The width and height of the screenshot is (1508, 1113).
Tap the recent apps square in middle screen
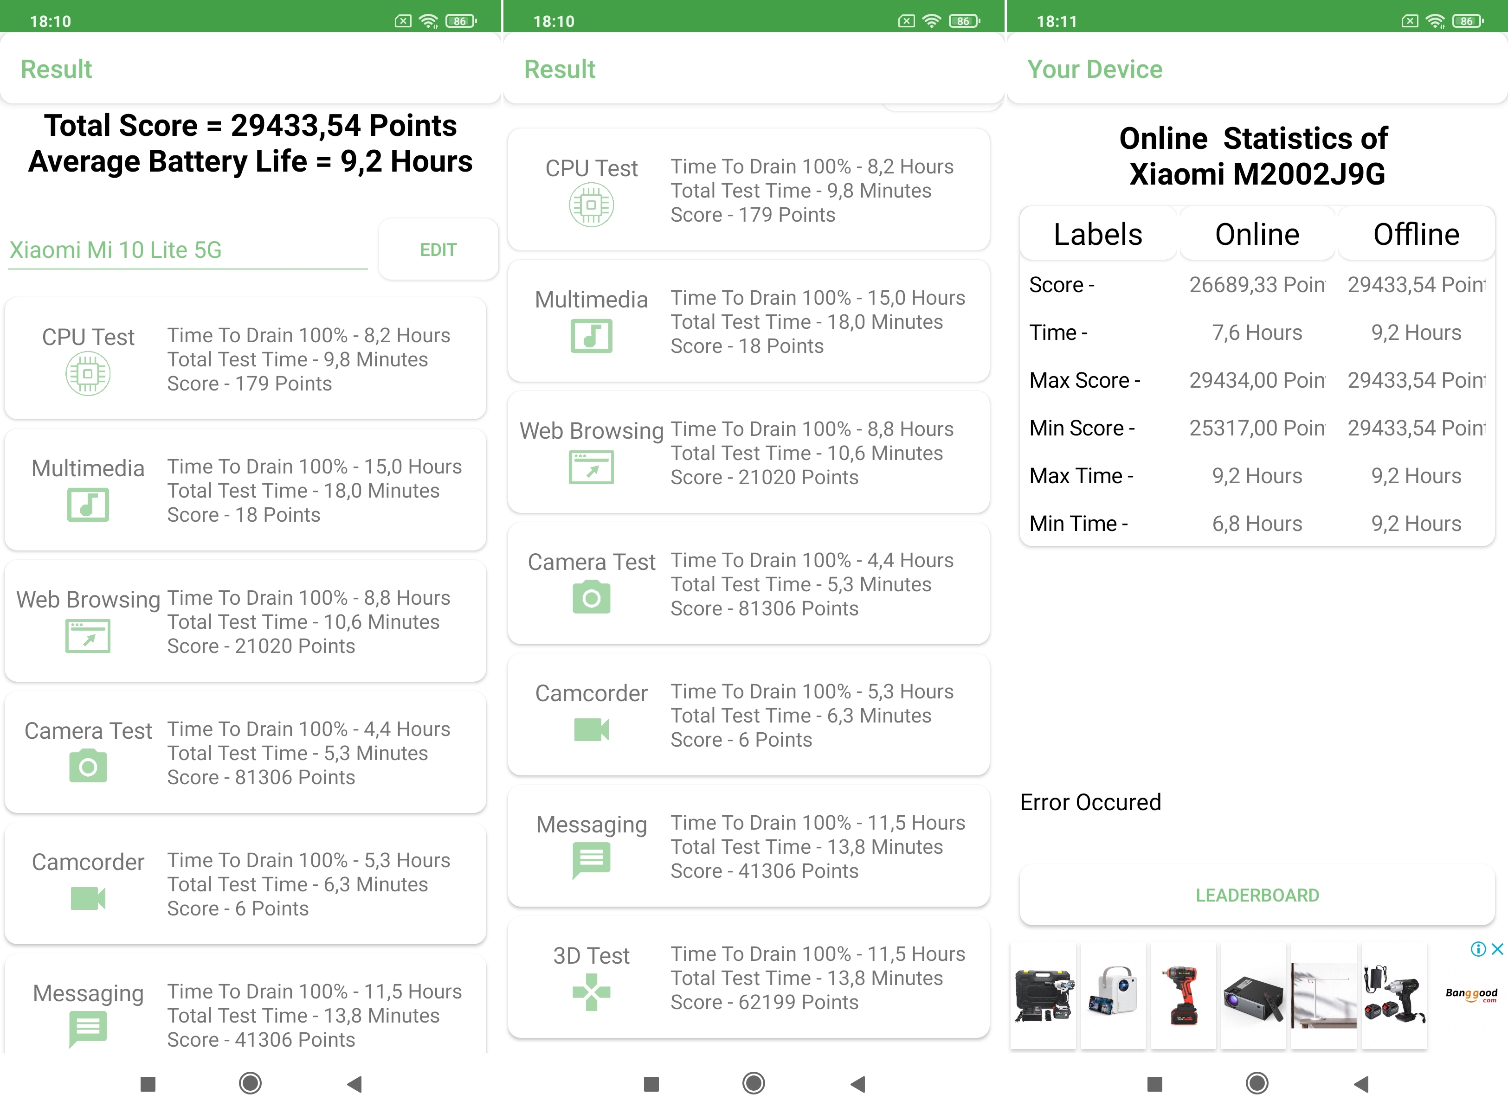651,1083
